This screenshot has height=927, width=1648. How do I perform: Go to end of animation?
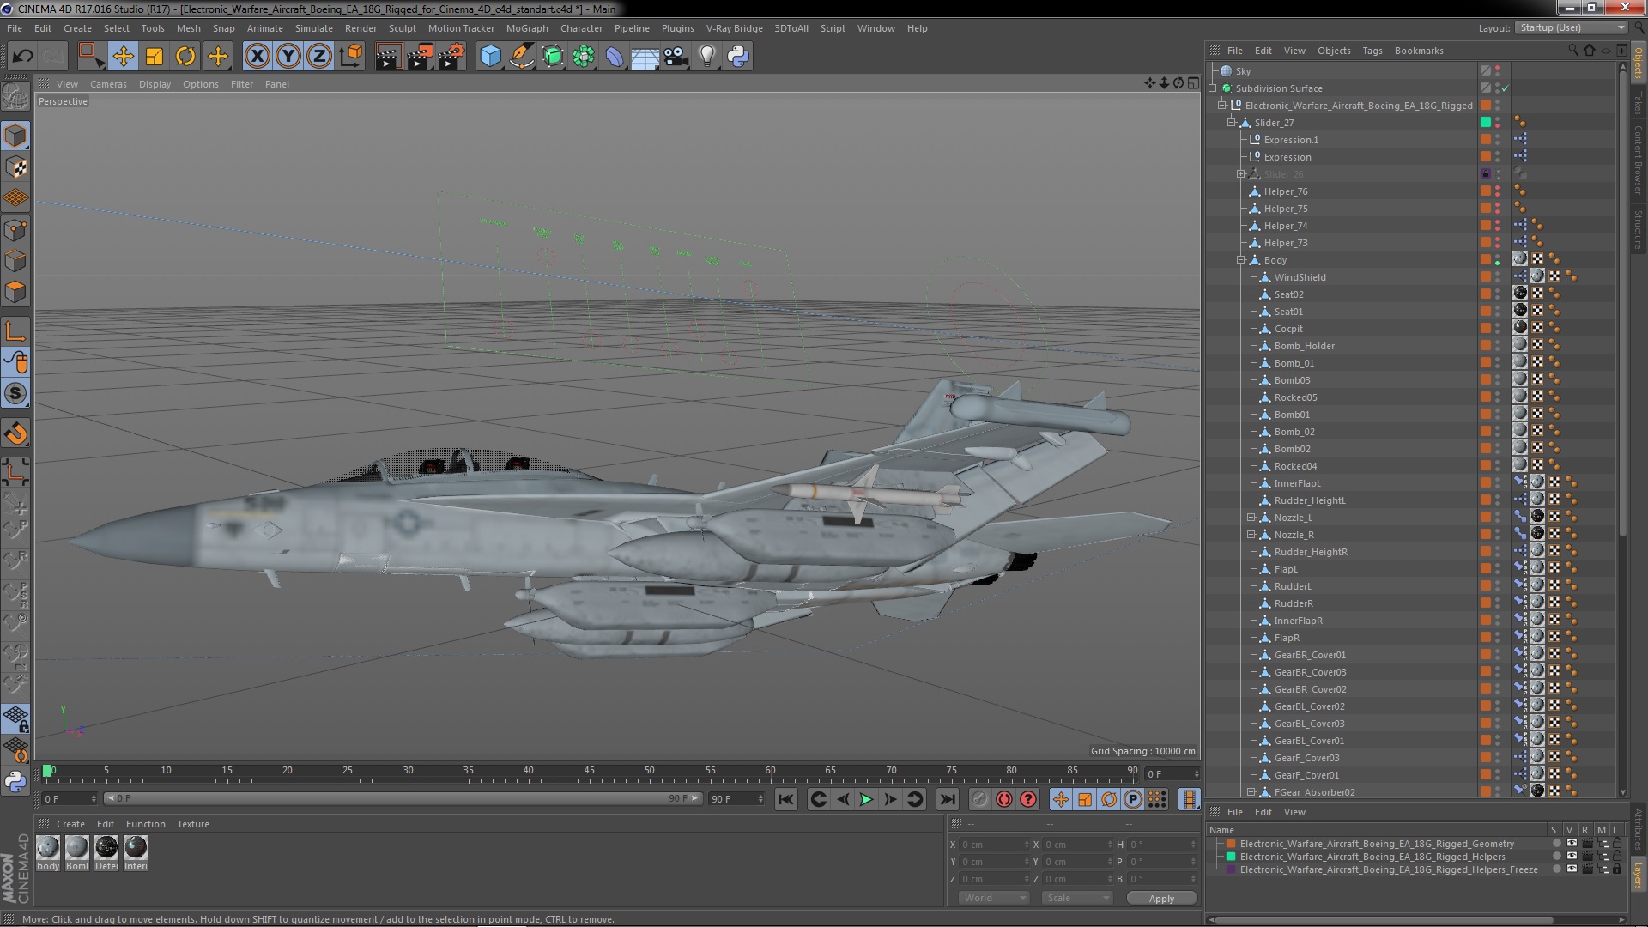tap(948, 800)
